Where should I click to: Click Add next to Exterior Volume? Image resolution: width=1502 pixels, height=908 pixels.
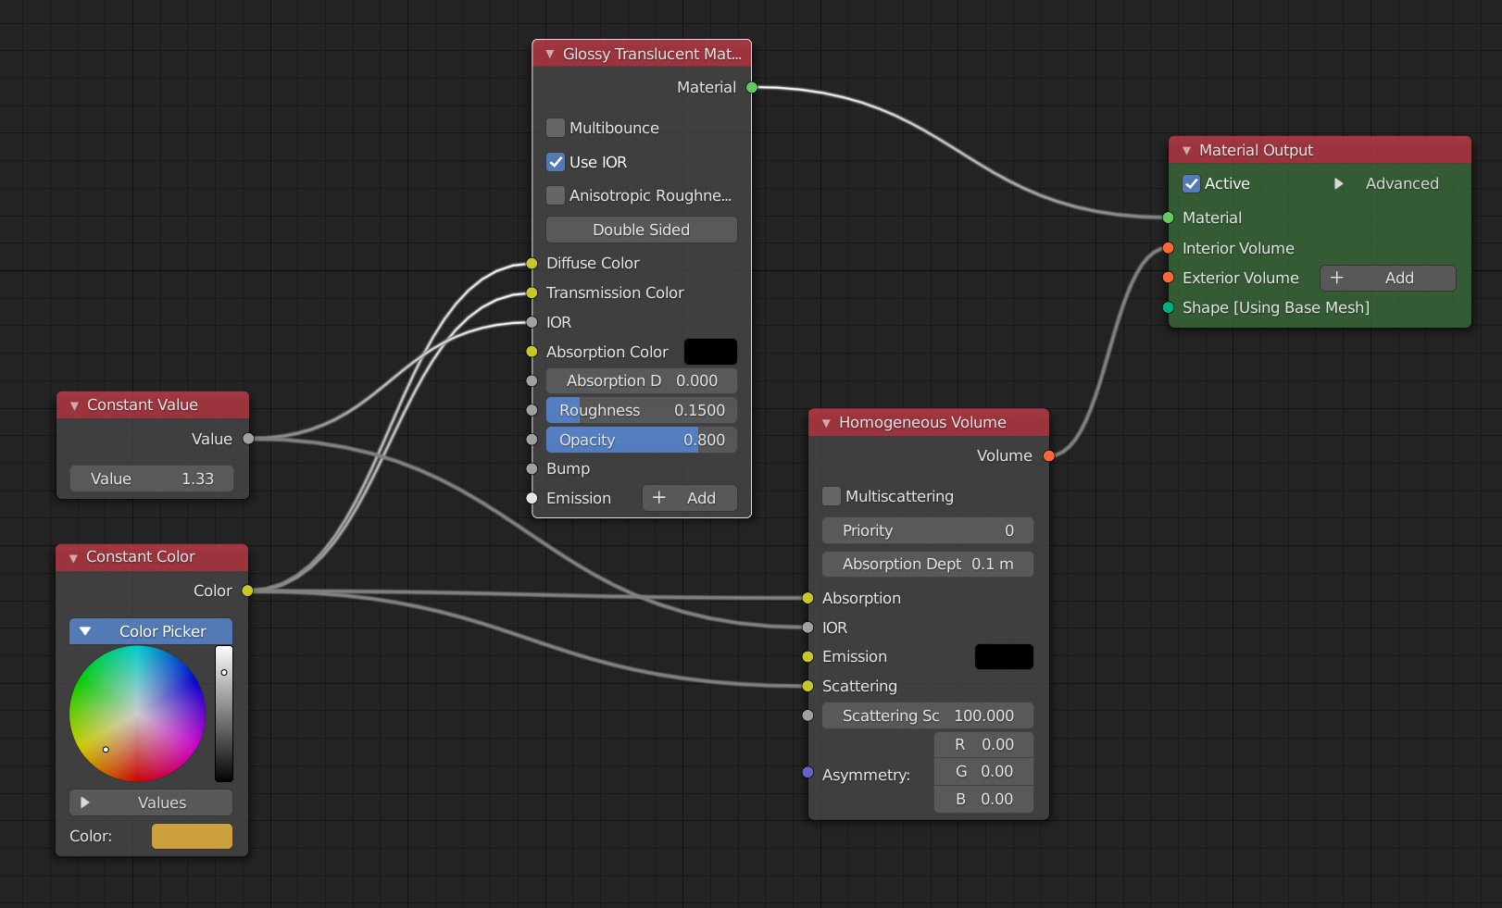pos(1387,278)
